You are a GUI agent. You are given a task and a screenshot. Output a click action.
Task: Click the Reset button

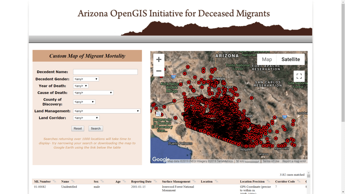[x=78, y=129]
